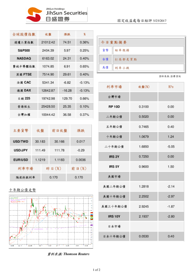The image size is (193, 273).
Task: Select the 美債 summary label
Action: [105, 67]
